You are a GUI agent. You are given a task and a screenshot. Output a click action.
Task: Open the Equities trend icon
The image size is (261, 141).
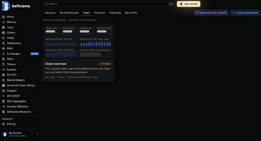[3, 70]
